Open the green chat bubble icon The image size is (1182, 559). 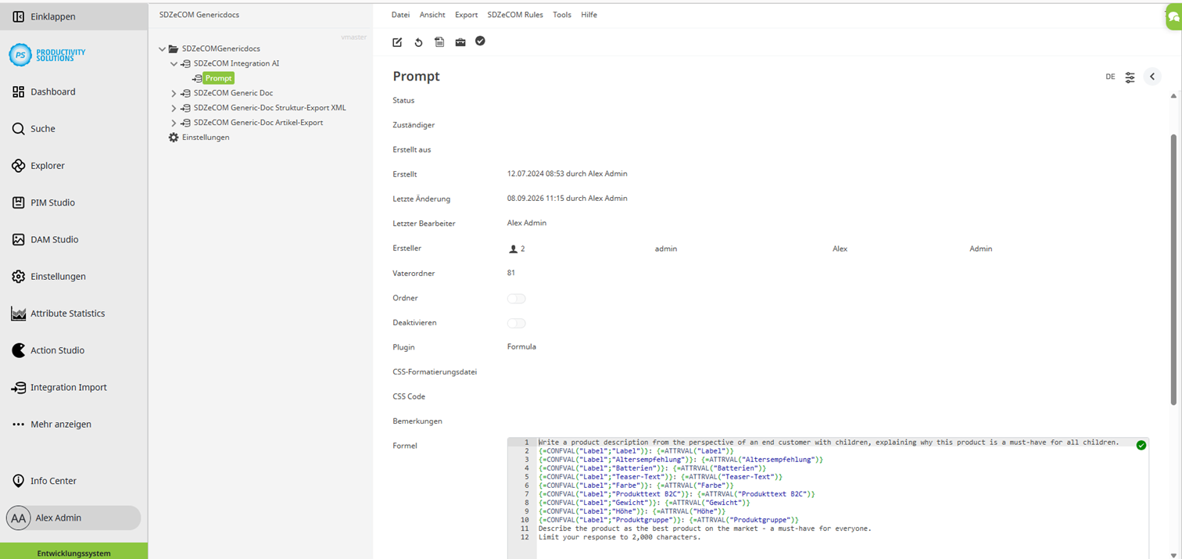pyautogui.click(x=1174, y=17)
